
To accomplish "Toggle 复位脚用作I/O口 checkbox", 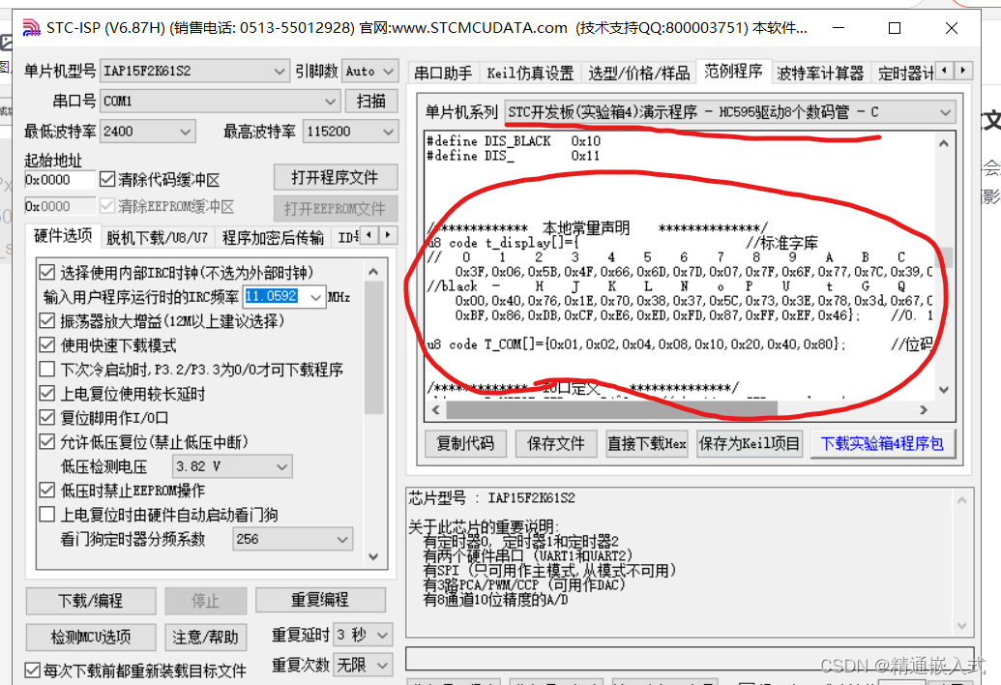I will click(x=46, y=418).
